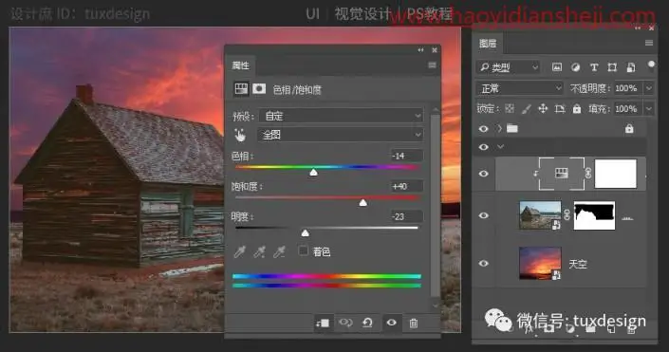Toggle eye of the expanded group row

pyautogui.click(x=483, y=147)
